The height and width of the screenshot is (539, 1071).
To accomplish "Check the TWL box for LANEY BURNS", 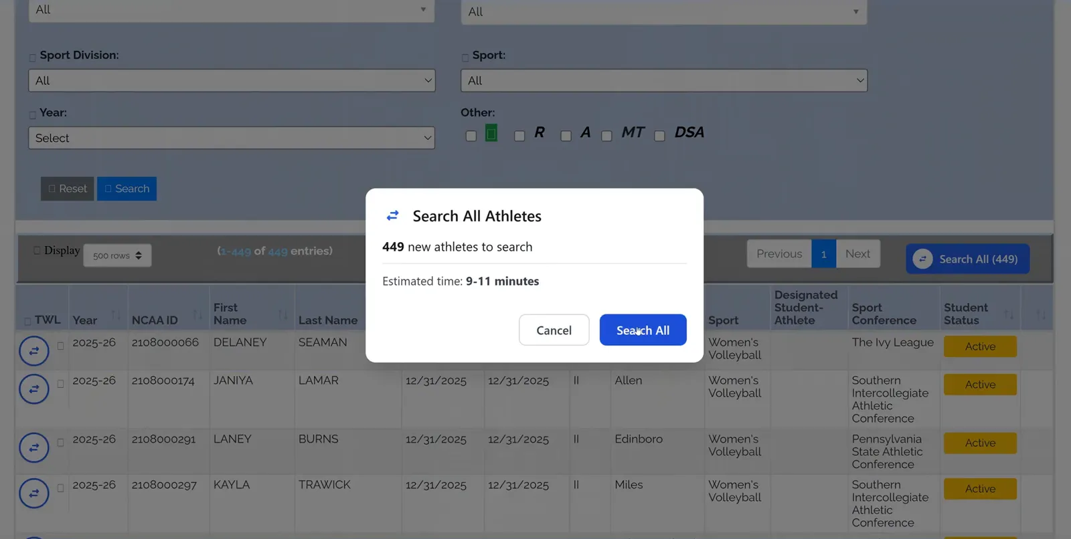I will [x=60, y=443].
